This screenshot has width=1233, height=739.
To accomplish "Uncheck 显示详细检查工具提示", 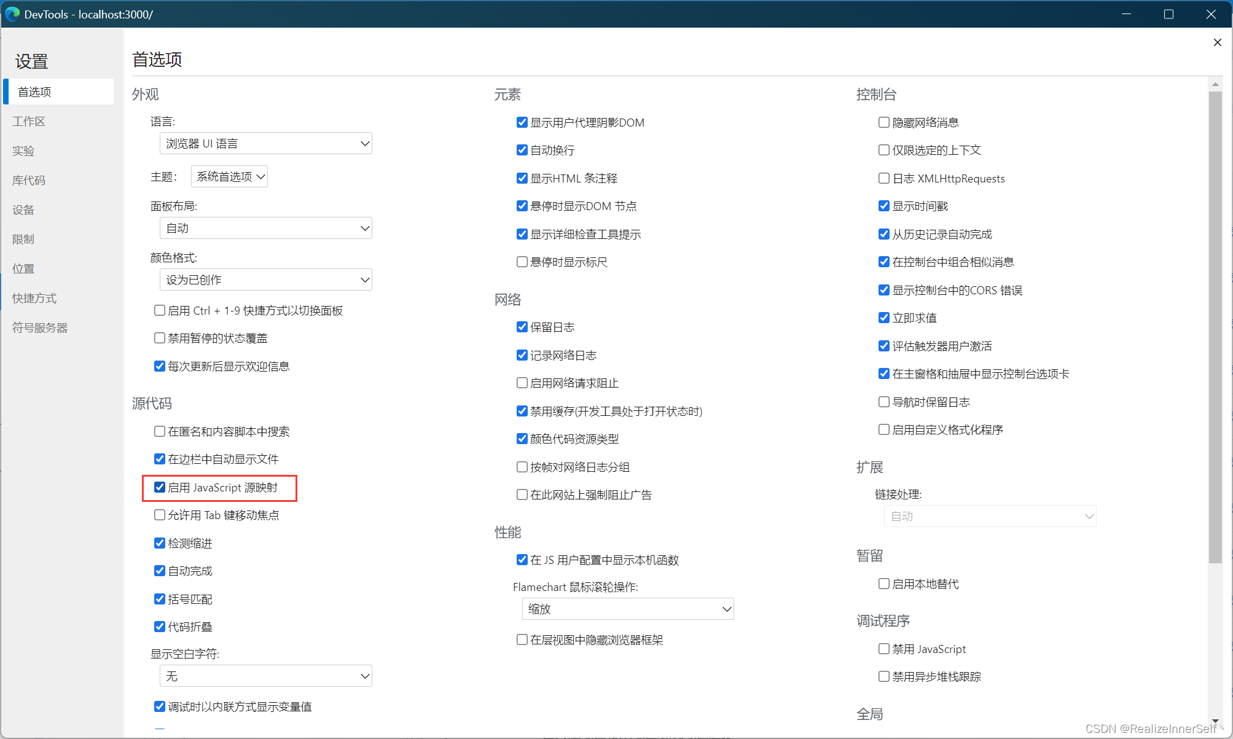I will [x=522, y=234].
